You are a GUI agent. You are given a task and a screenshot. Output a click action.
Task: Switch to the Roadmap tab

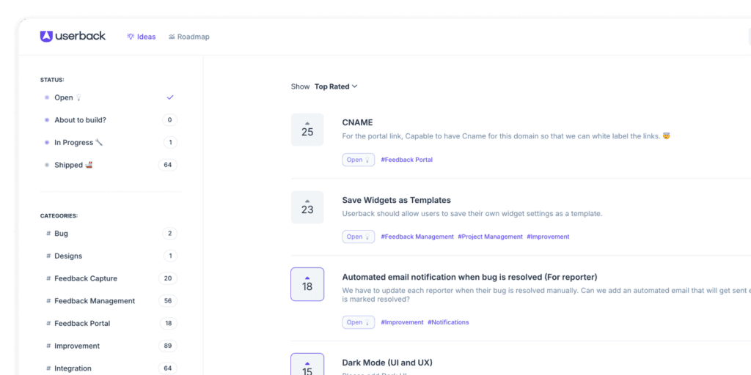pyautogui.click(x=188, y=37)
